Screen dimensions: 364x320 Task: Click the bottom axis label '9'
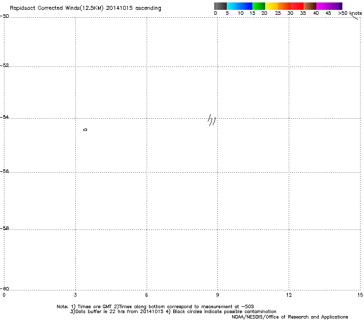217,295
